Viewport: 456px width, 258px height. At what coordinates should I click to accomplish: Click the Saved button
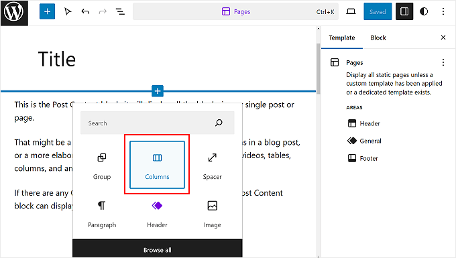378,11
